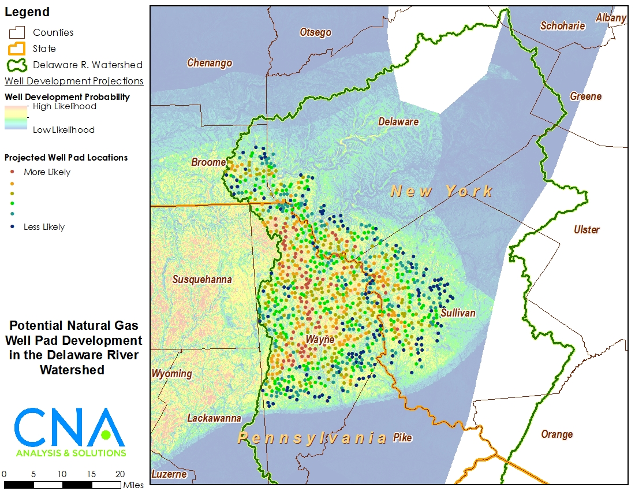Click the Luzerne county label
The height and width of the screenshot is (491, 635).
[169, 474]
